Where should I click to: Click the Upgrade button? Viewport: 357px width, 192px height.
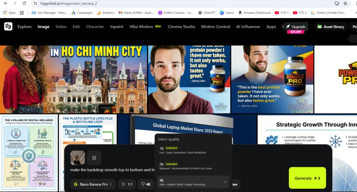point(296,27)
